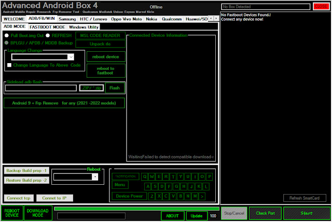This screenshot has width=332, height=222.
Task: Tap the A key on virtual keyboard
Action: 148,186
